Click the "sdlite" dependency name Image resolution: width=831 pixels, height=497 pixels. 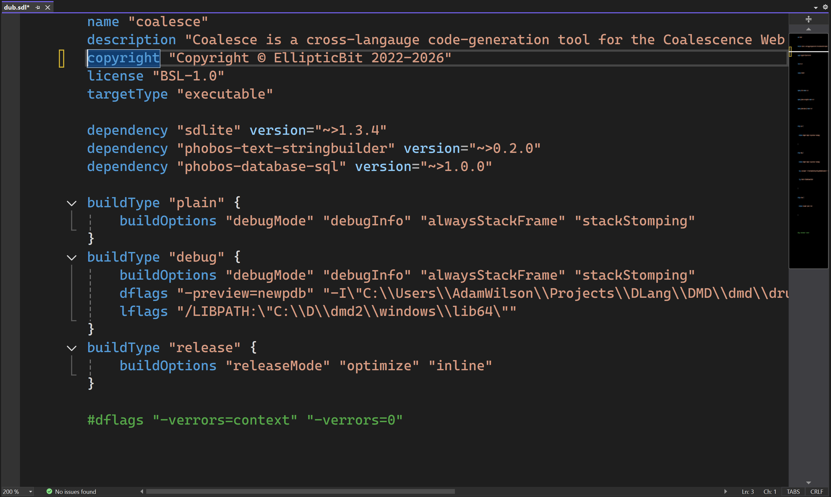click(209, 131)
